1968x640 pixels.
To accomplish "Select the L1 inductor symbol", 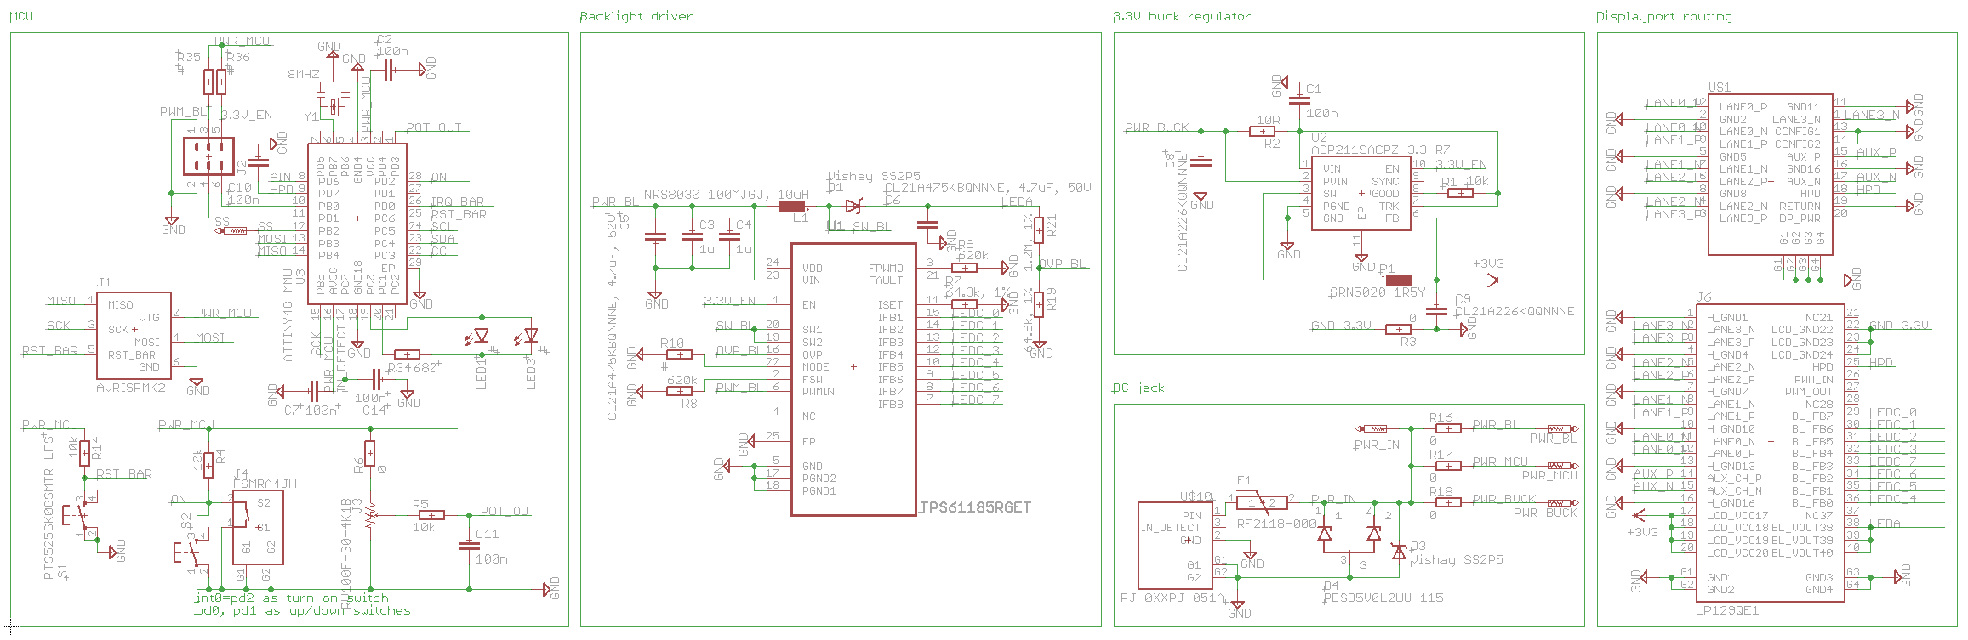I will (x=791, y=206).
